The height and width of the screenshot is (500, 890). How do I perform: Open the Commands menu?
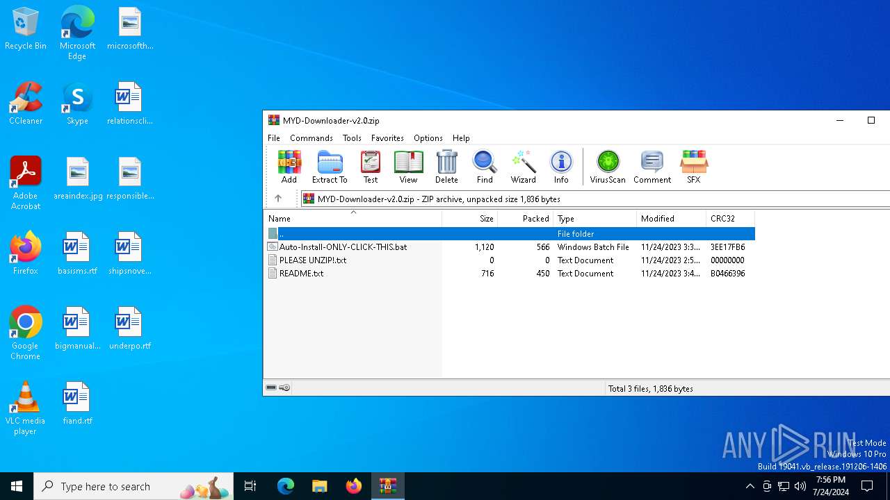[311, 138]
